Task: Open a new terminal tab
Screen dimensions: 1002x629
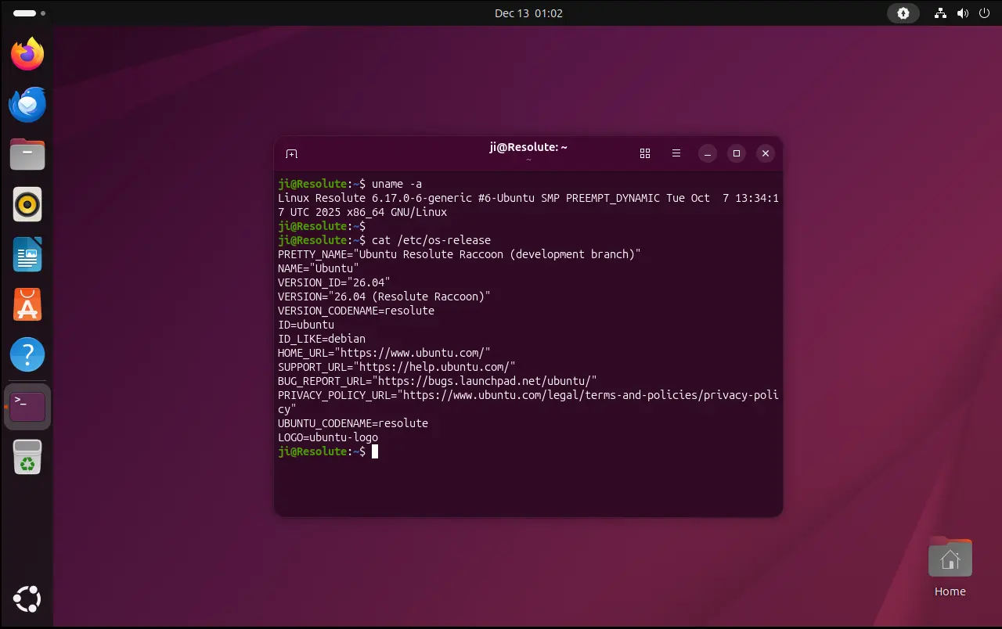Action: [x=291, y=154]
